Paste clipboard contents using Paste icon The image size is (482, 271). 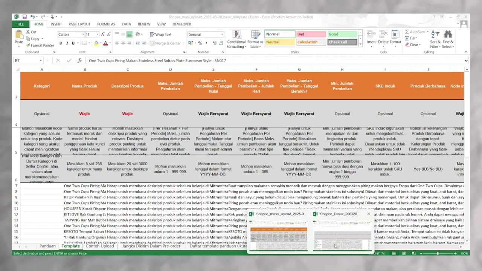coord(19,35)
